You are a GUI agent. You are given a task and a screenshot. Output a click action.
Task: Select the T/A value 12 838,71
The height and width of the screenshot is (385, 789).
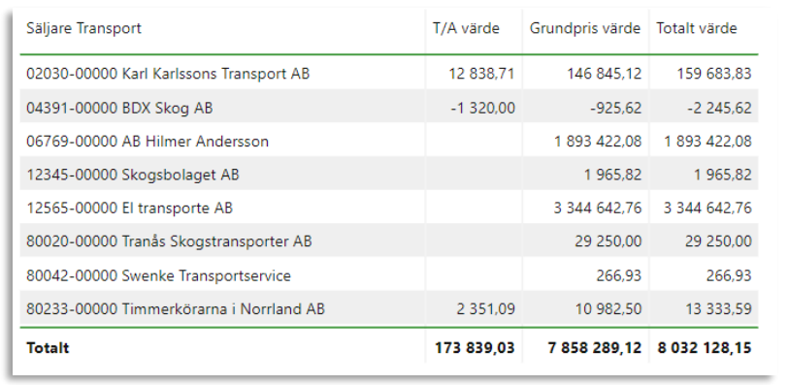(482, 74)
